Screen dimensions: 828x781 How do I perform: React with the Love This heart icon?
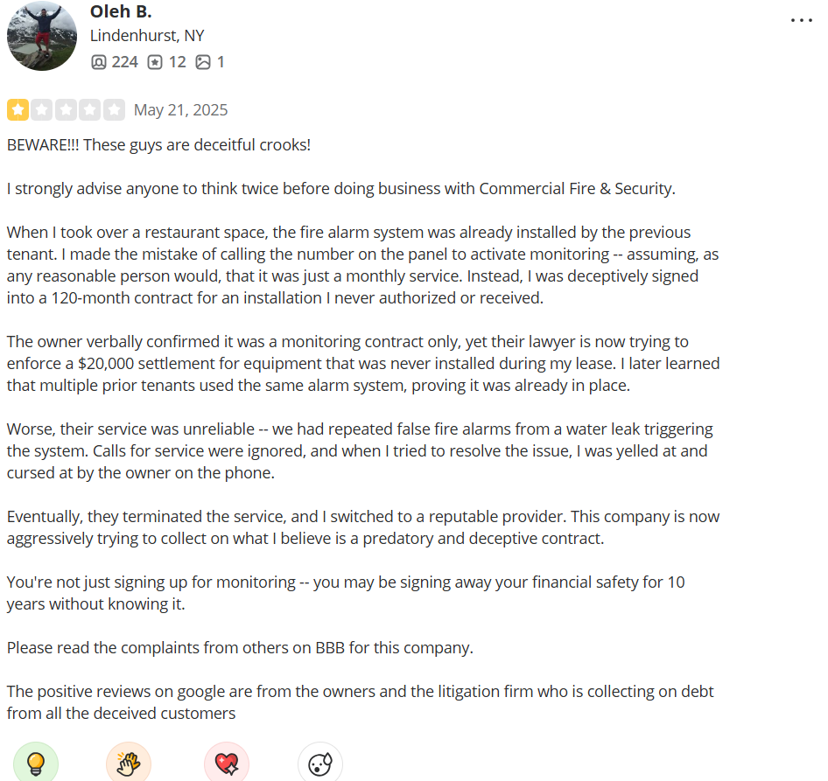point(227,763)
